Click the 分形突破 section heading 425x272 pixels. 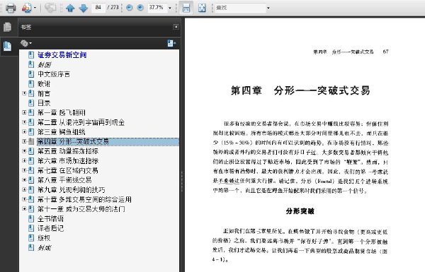point(300,211)
